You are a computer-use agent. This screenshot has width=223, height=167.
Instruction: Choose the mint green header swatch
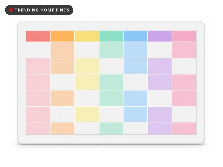(x=111, y=36)
